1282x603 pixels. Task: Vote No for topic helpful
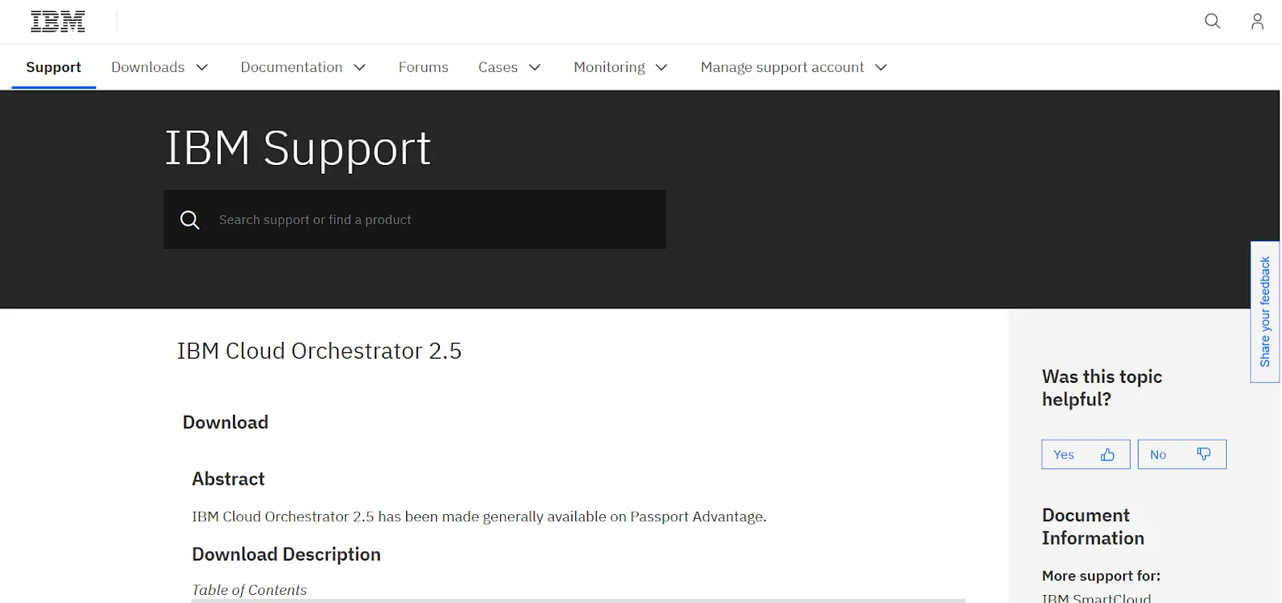click(1182, 454)
